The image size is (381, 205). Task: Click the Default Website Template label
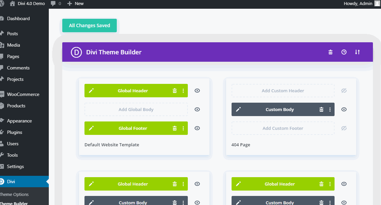coord(112,145)
